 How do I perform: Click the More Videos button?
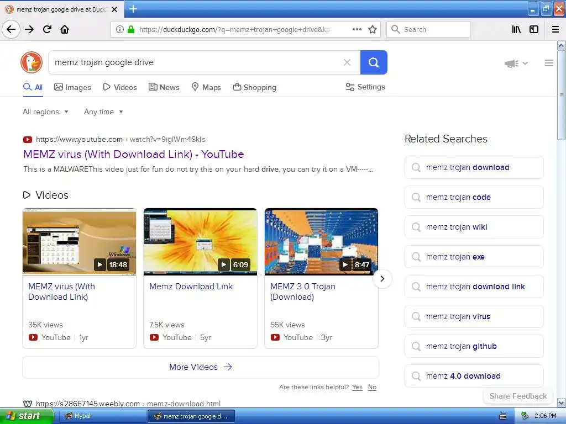pos(200,367)
